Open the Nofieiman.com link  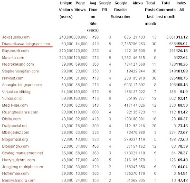click(15, 173)
